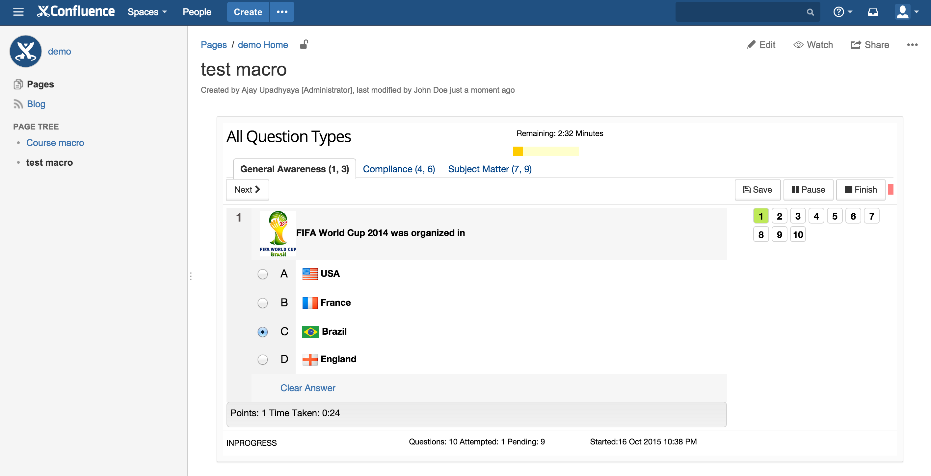Select the USA answer radio button
This screenshot has height=476, width=931.
click(x=262, y=274)
